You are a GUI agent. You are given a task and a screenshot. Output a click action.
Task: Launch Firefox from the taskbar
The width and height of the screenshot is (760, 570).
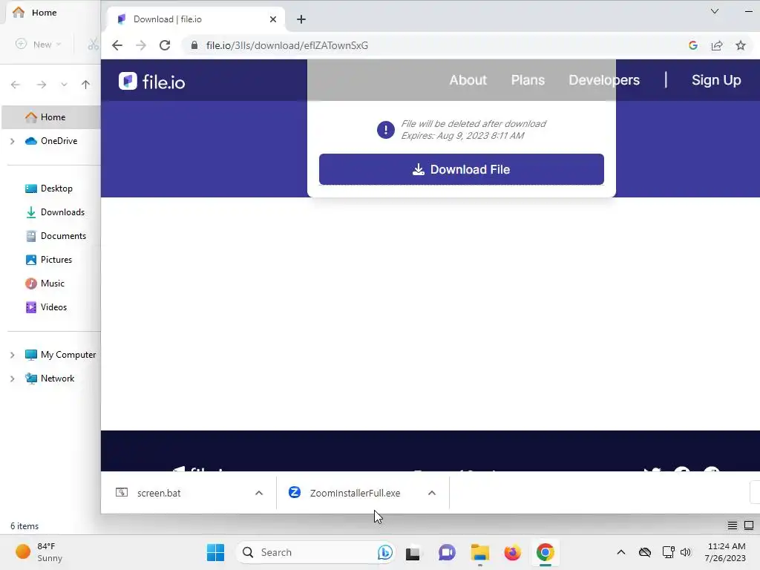point(512,552)
